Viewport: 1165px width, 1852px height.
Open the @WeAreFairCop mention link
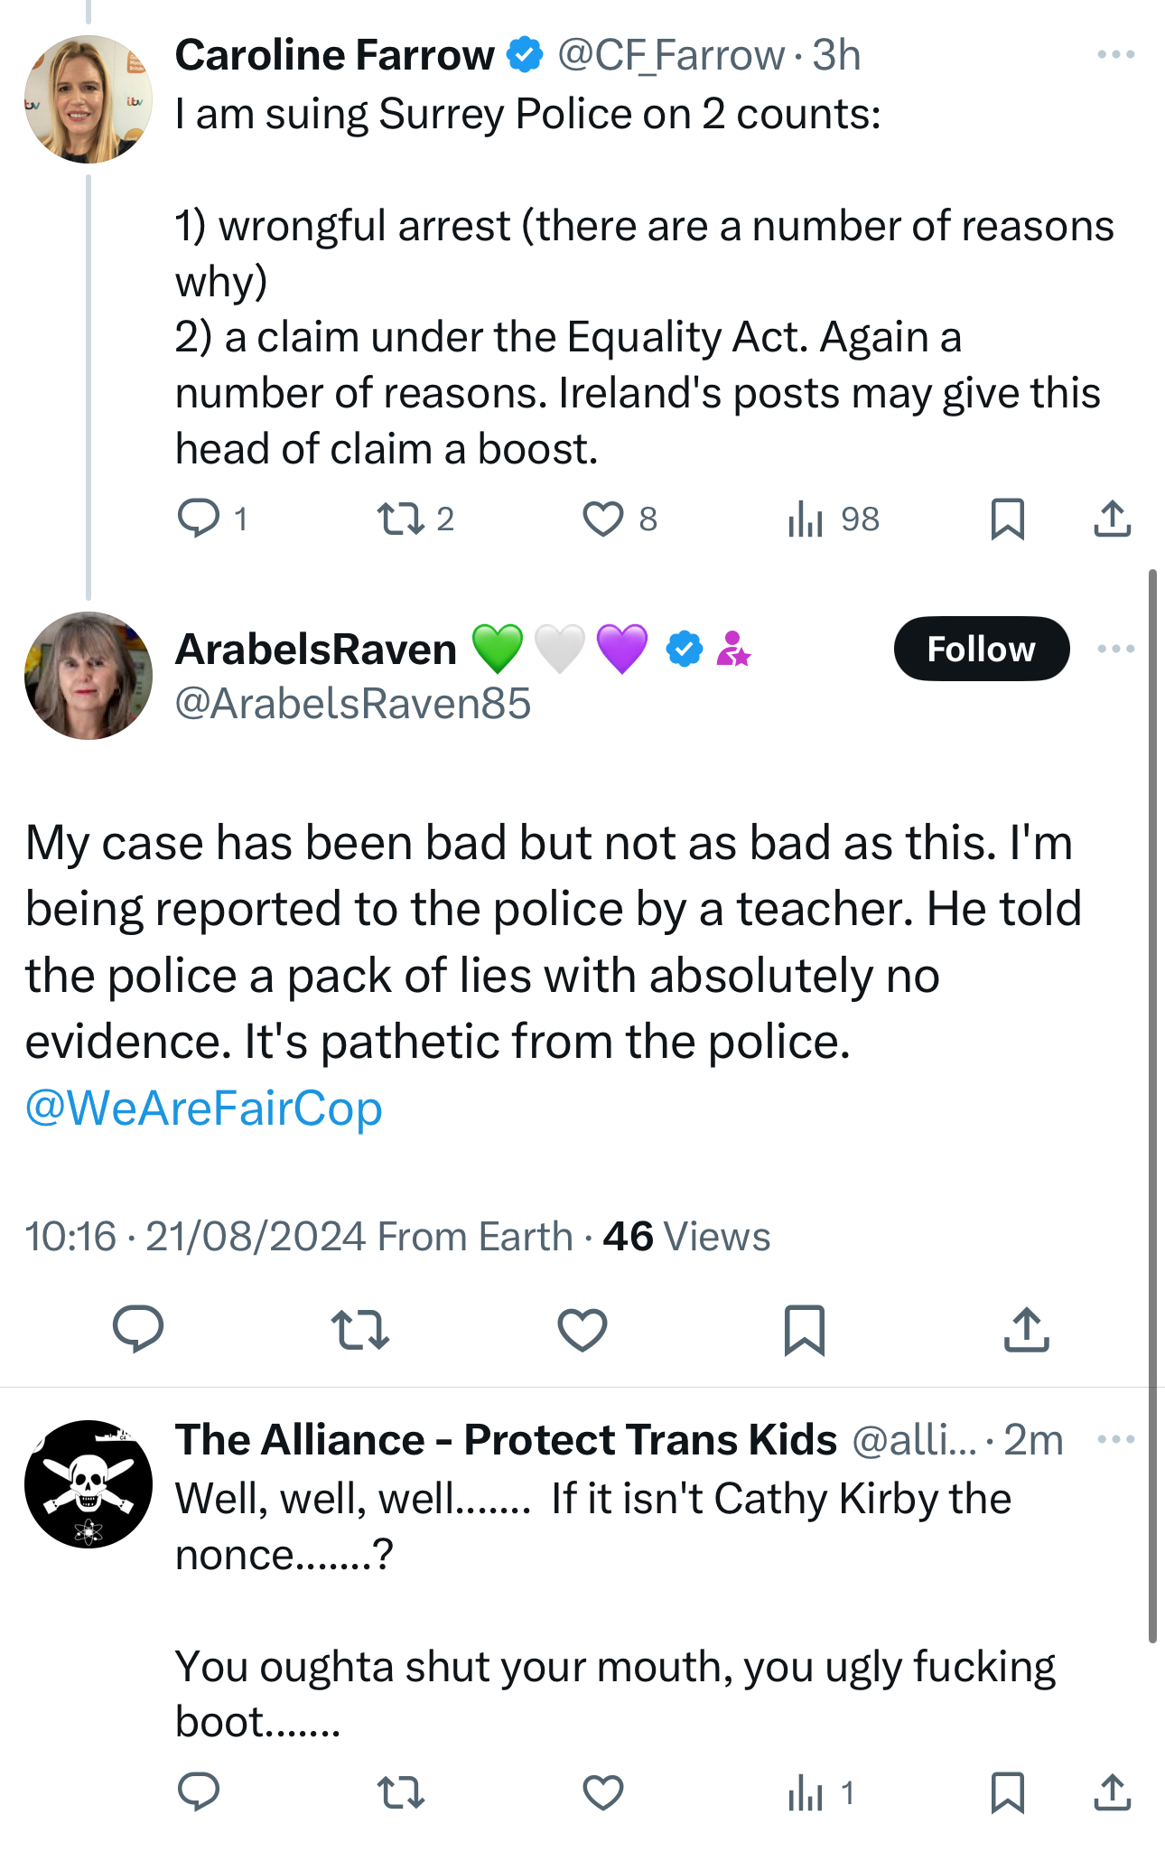(x=204, y=1108)
